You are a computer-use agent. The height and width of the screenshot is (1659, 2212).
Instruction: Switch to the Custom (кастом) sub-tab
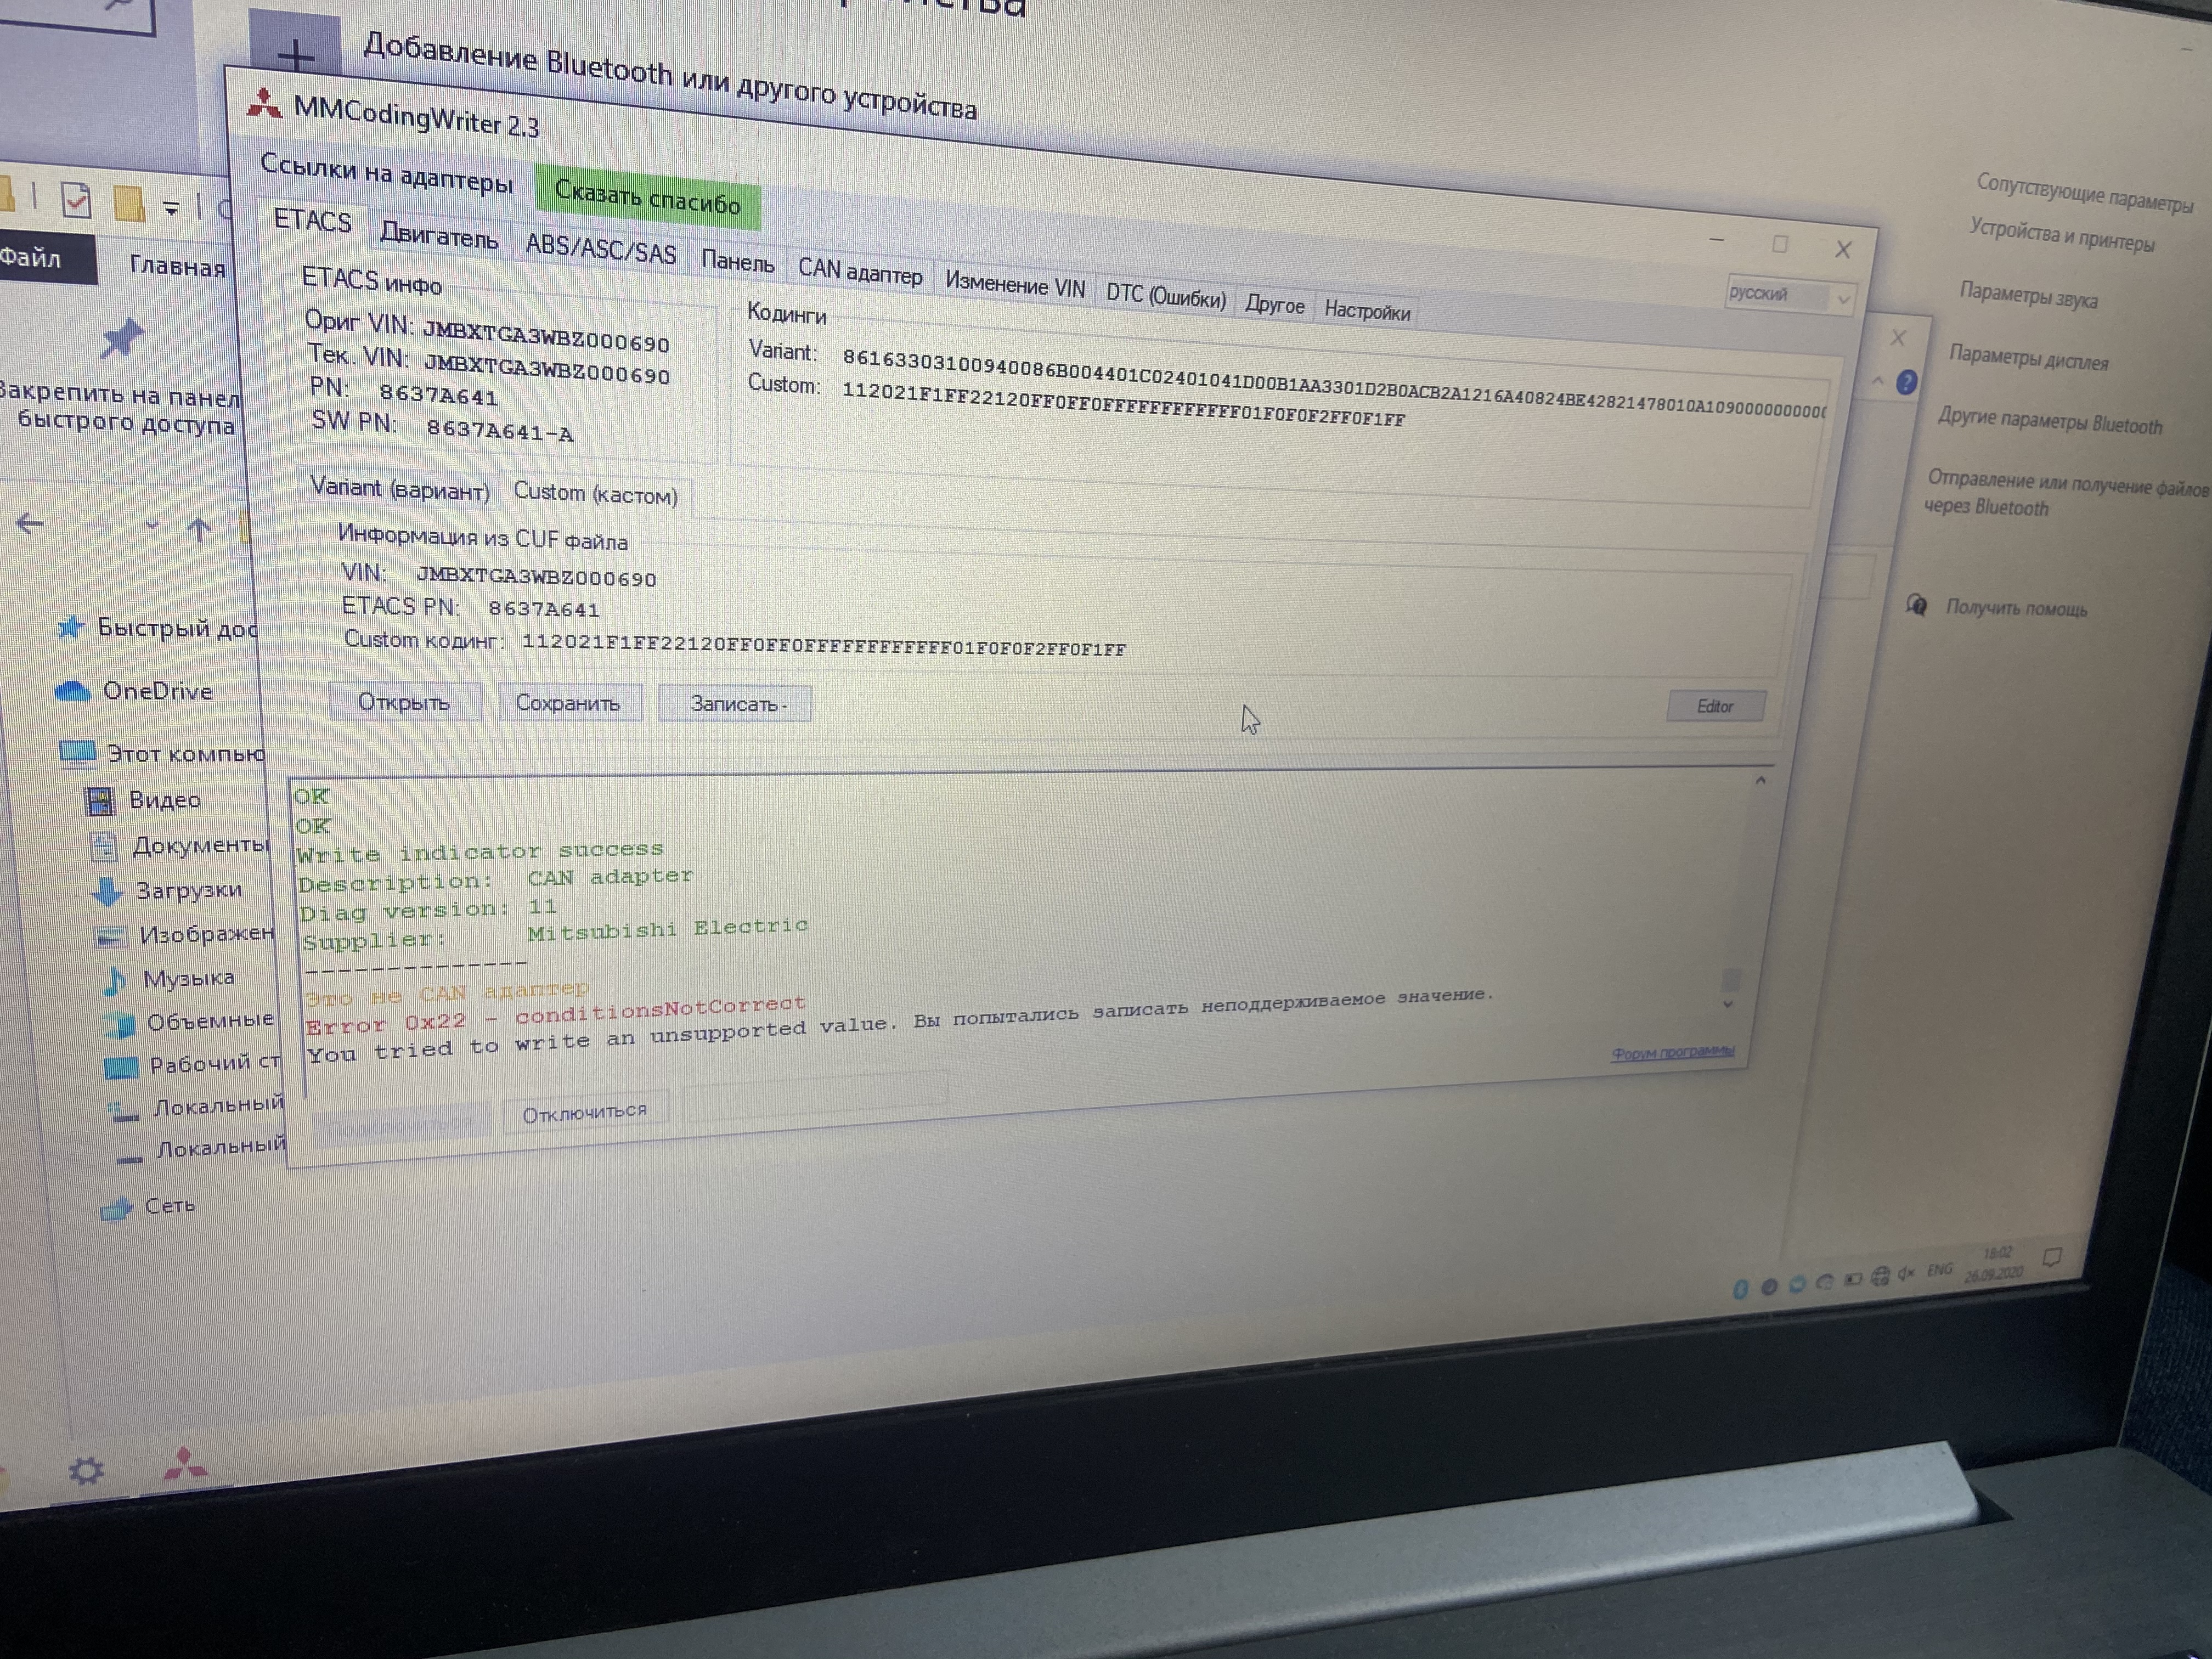[x=595, y=494]
